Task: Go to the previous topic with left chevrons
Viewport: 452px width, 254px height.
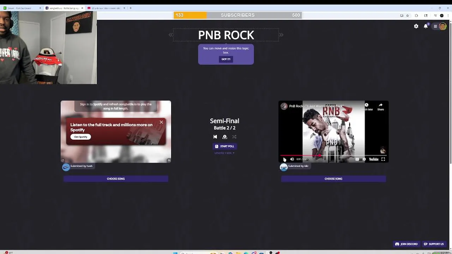Action: click(171, 35)
